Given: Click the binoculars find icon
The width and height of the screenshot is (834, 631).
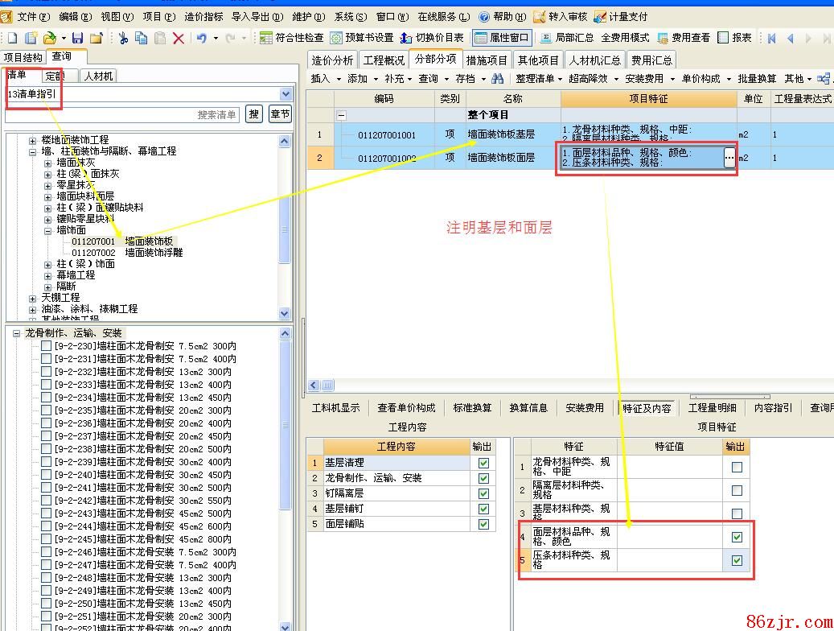Looking at the screenshot, I should (498, 78).
